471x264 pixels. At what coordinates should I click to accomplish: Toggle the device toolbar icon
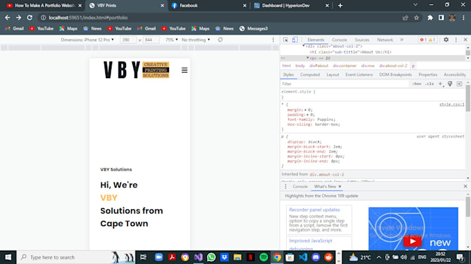(294, 40)
